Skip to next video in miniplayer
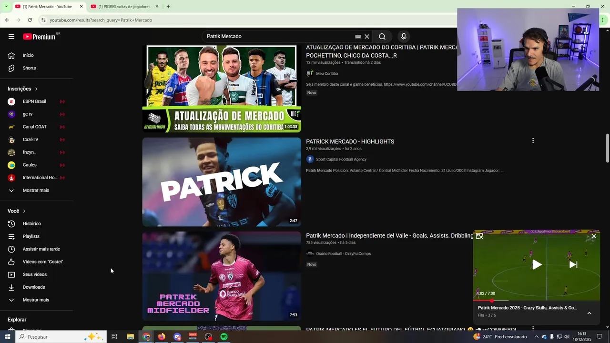The image size is (610, 343). (573, 265)
